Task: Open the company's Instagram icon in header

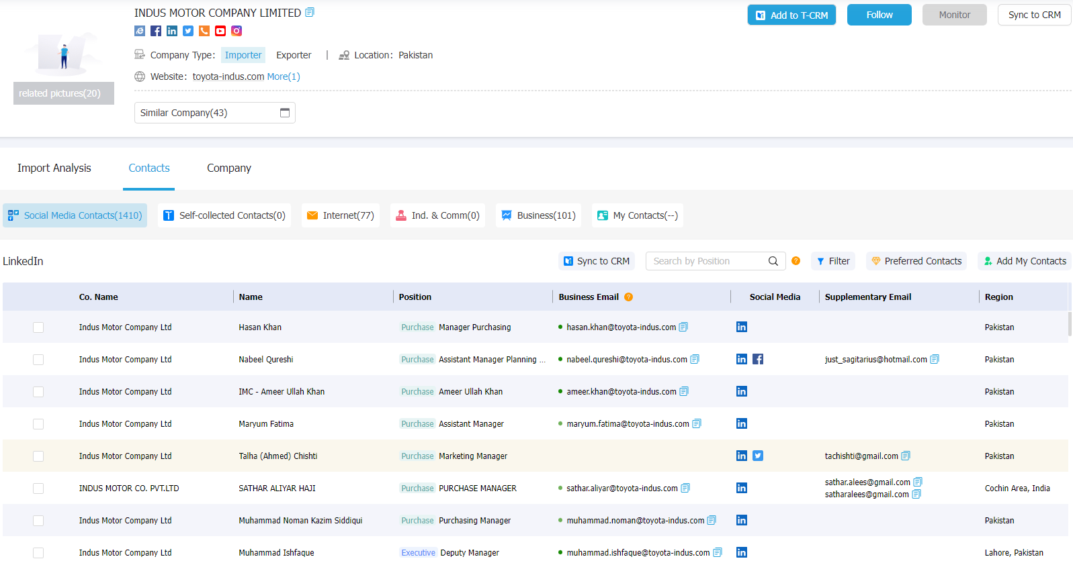Action: [237, 31]
